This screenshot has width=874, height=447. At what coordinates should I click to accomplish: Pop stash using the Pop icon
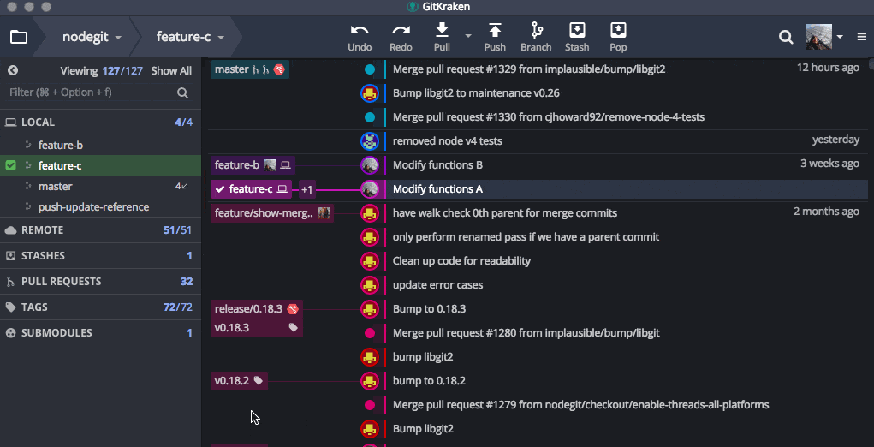click(618, 30)
